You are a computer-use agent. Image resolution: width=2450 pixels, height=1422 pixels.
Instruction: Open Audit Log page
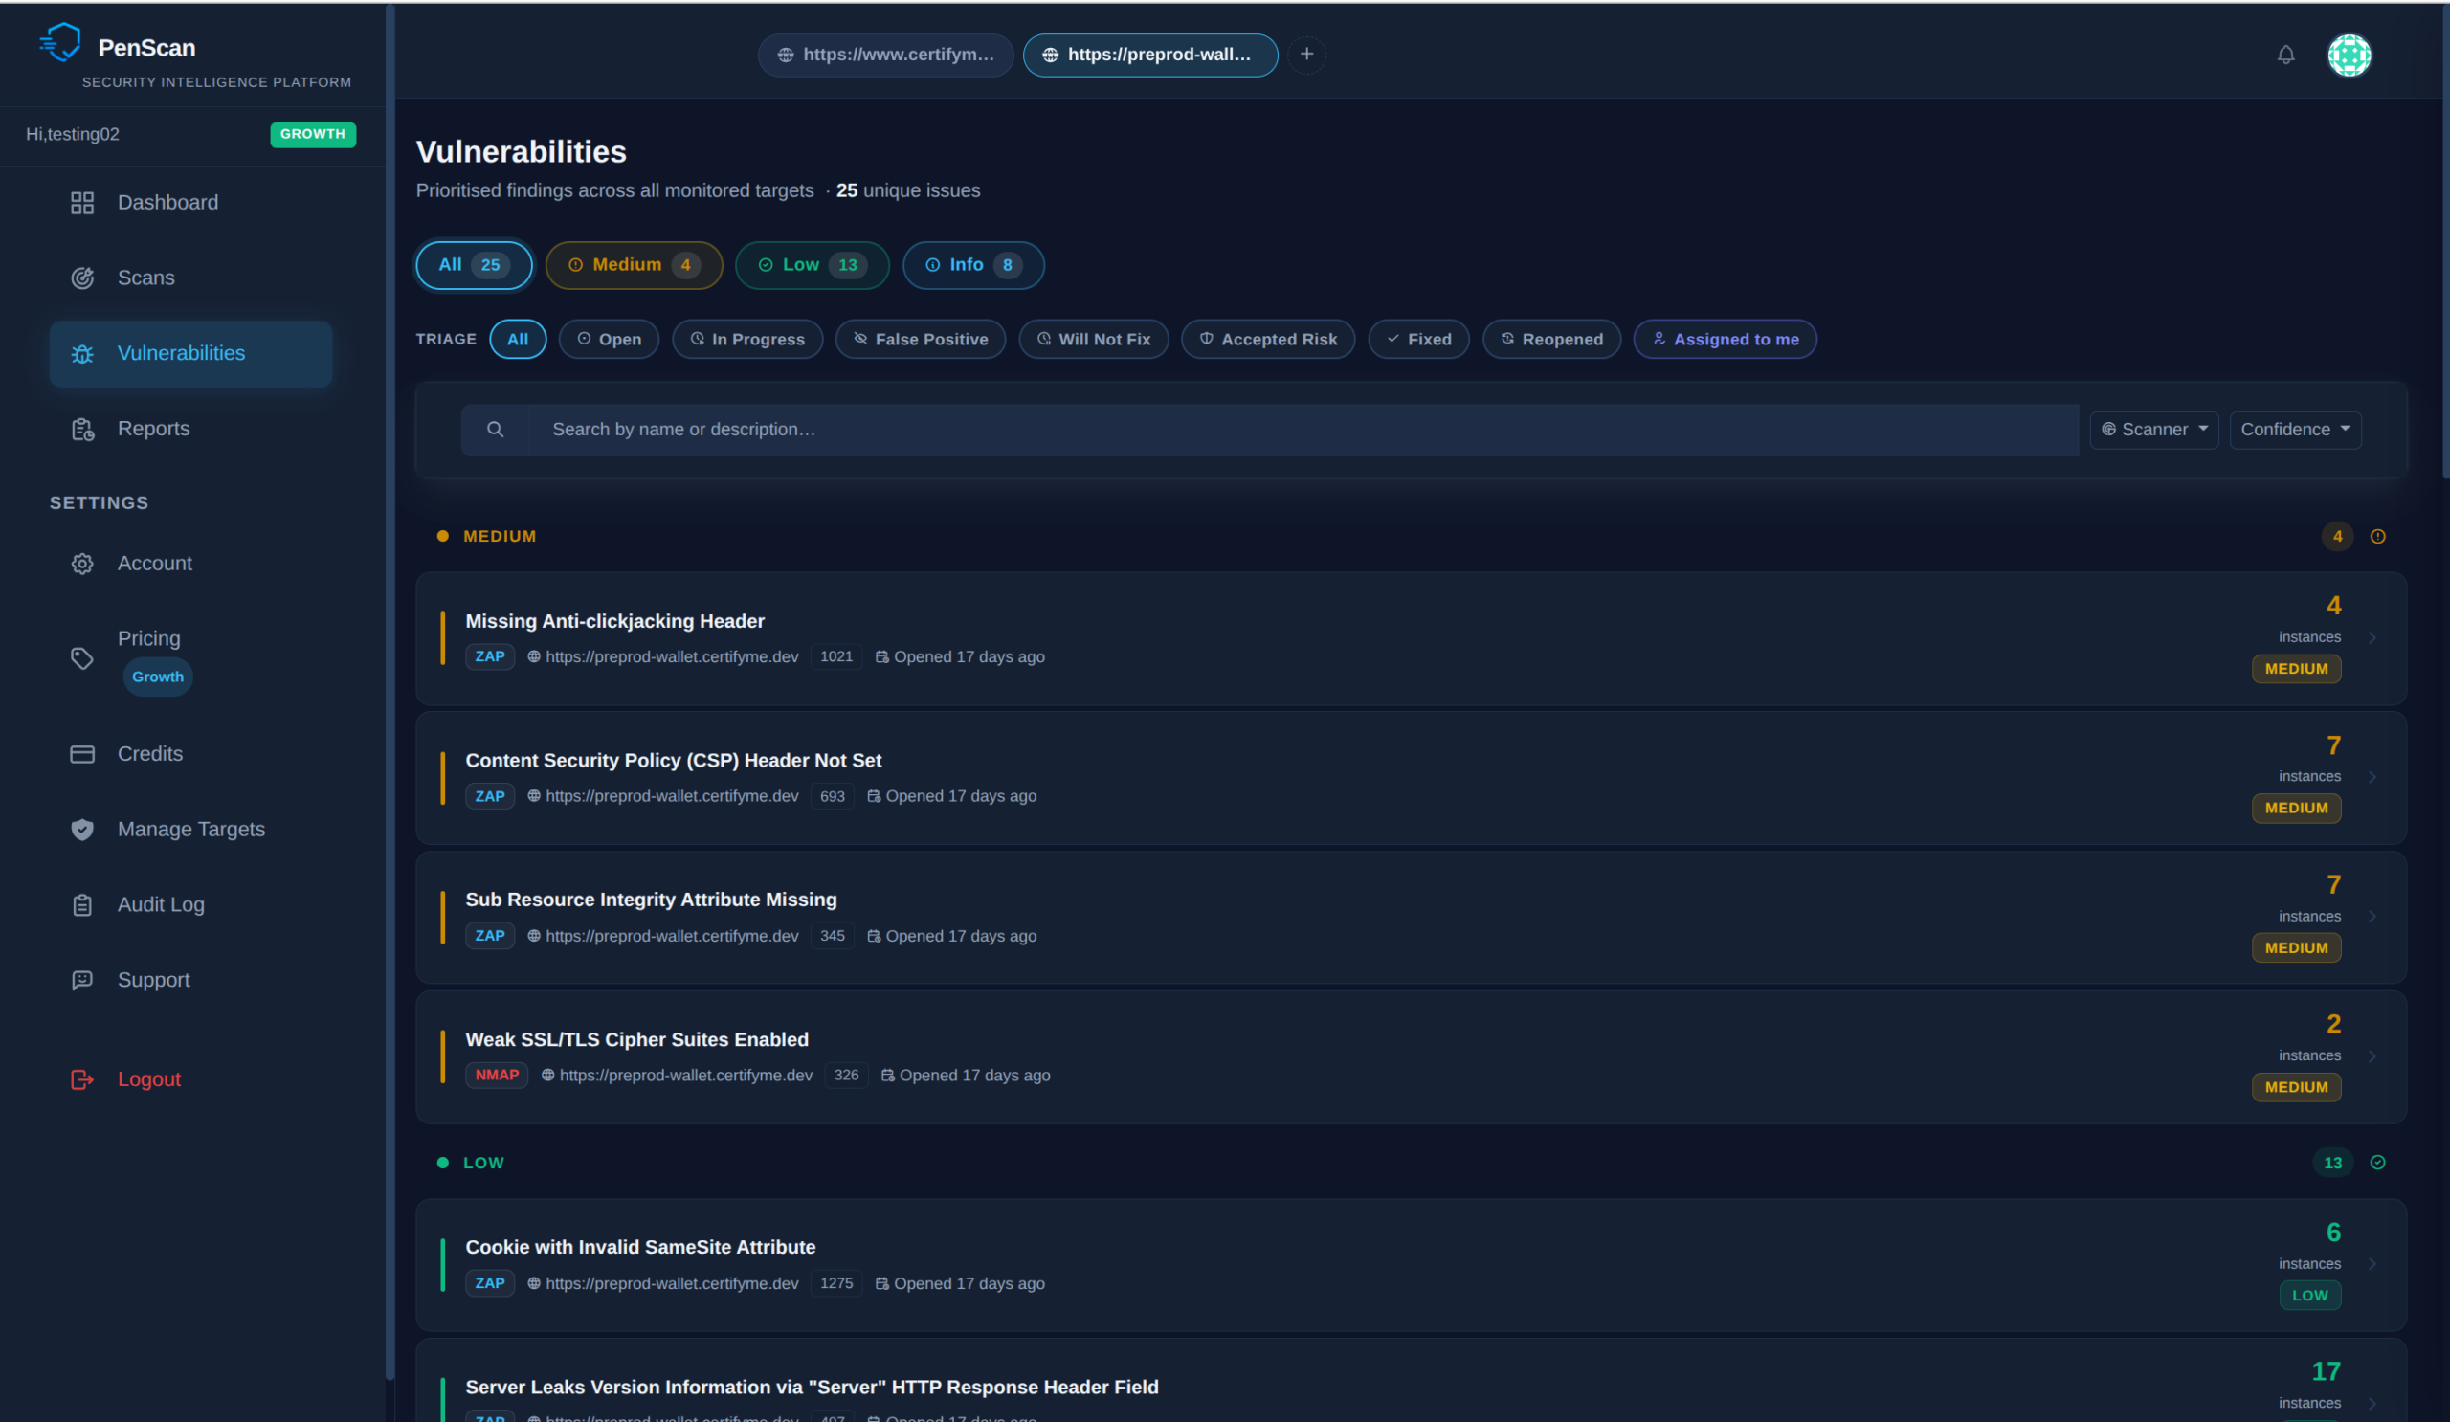[190, 905]
